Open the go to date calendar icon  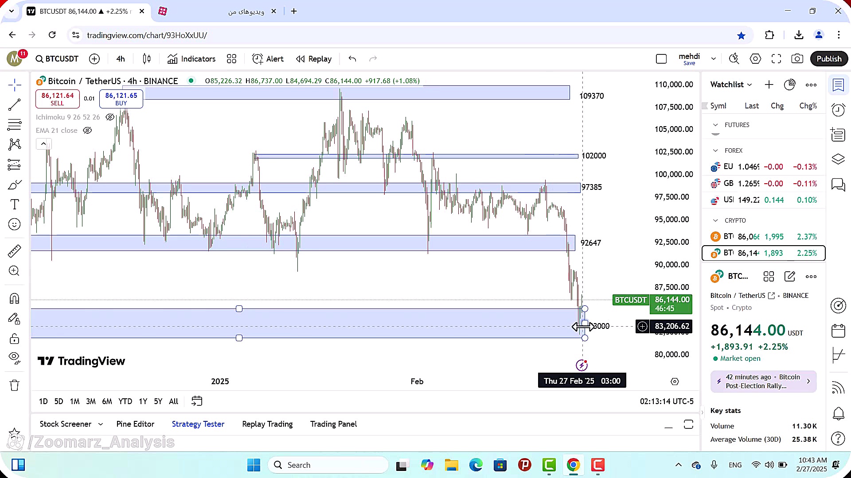coord(197,401)
